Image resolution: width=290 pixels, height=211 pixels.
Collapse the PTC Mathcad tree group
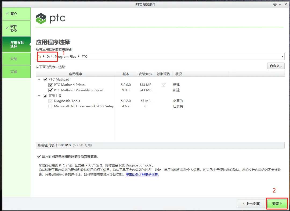pos(39,79)
